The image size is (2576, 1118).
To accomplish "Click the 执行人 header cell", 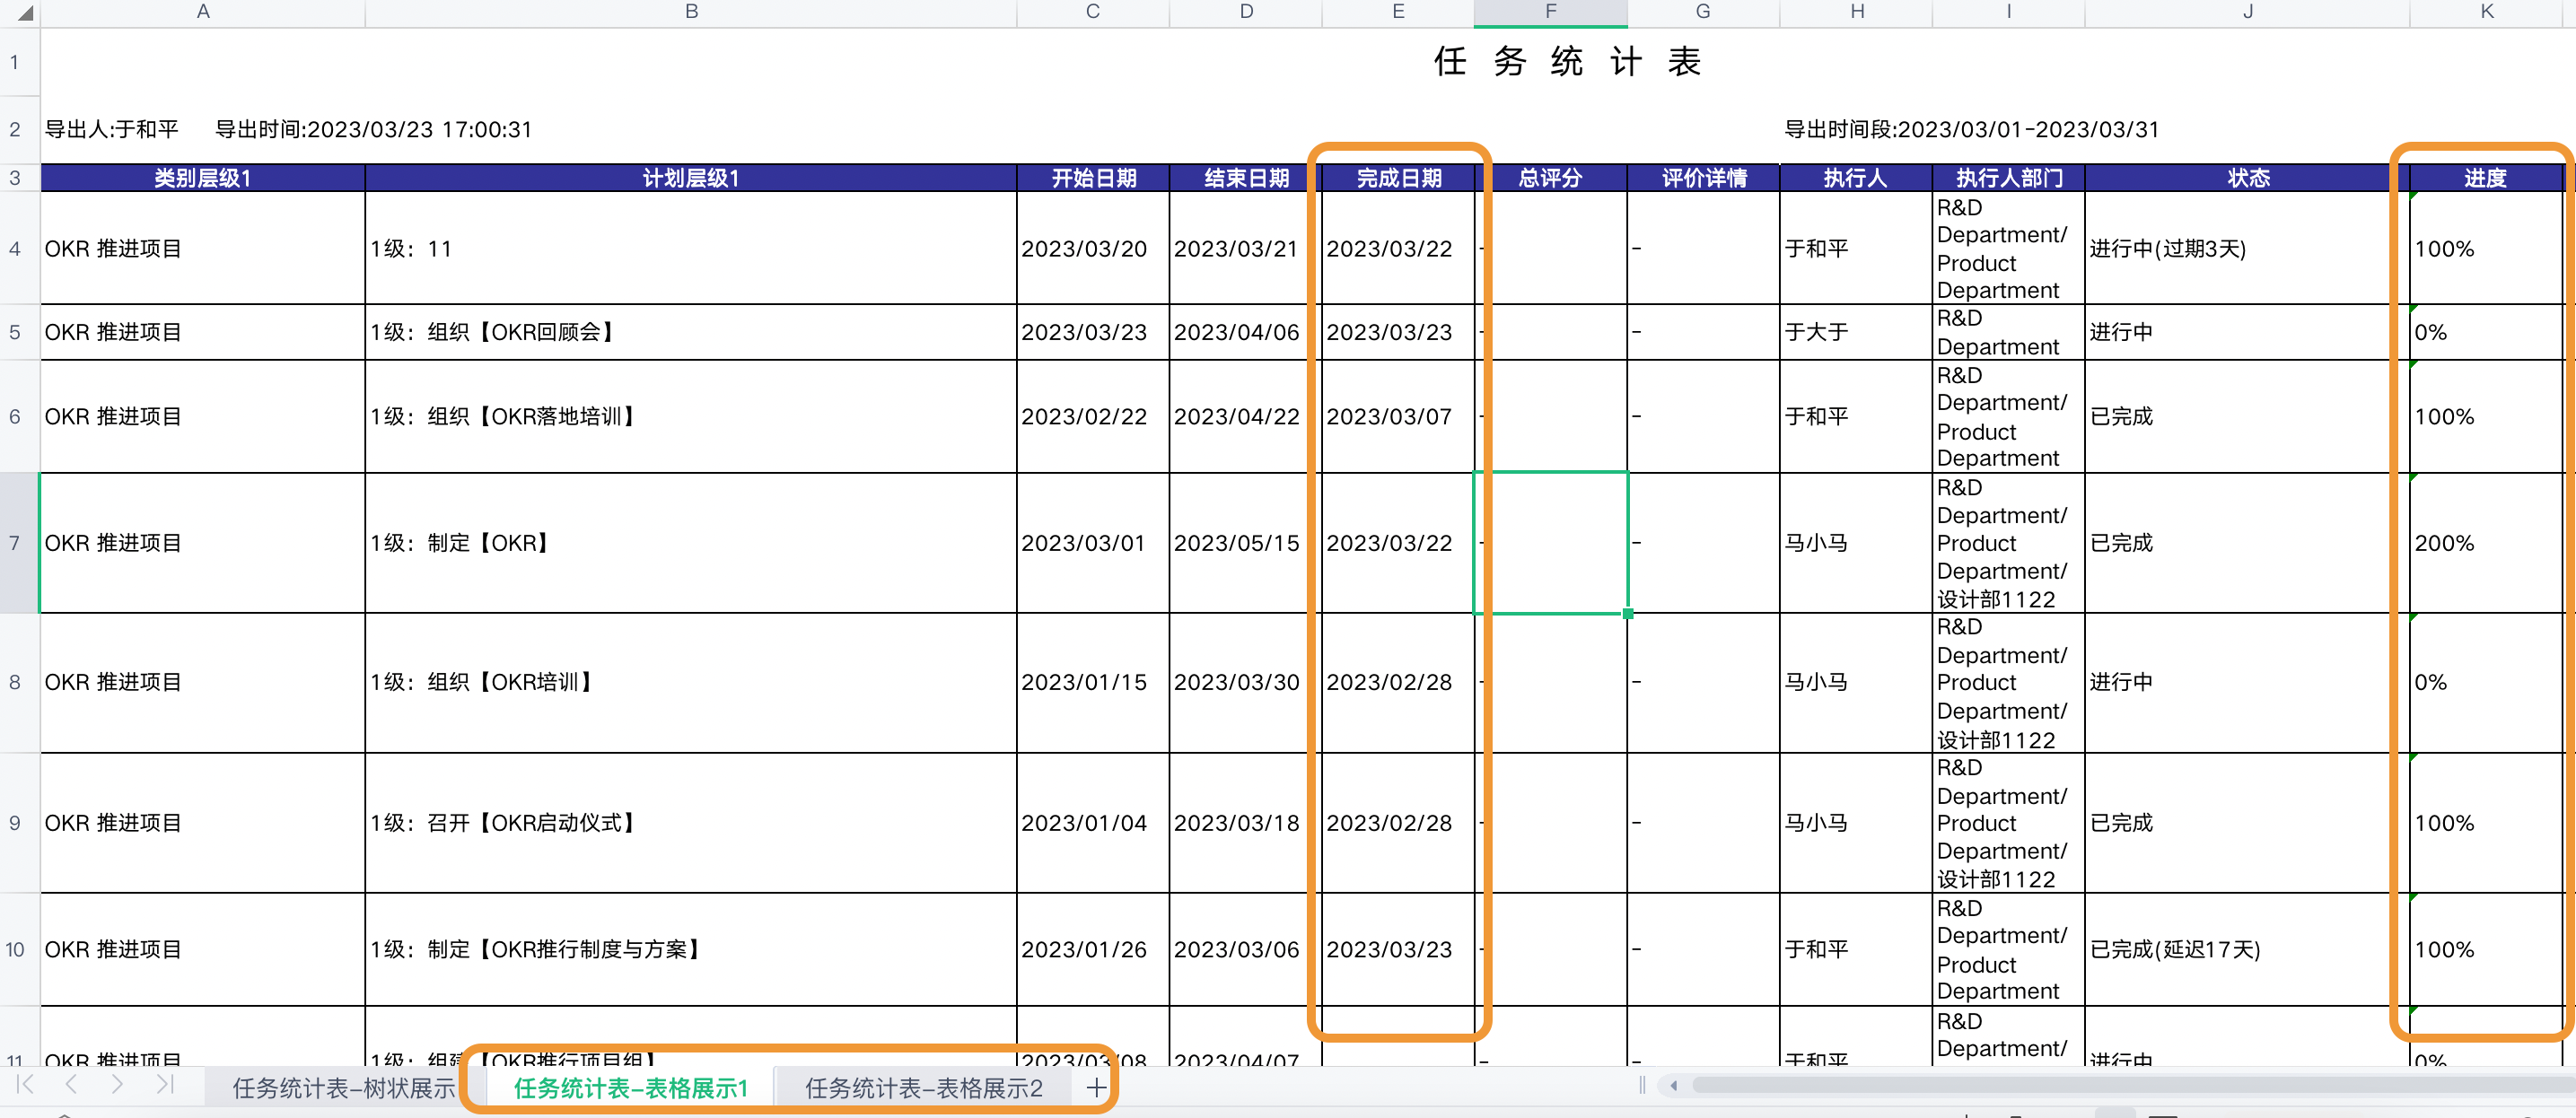I will [x=1856, y=178].
